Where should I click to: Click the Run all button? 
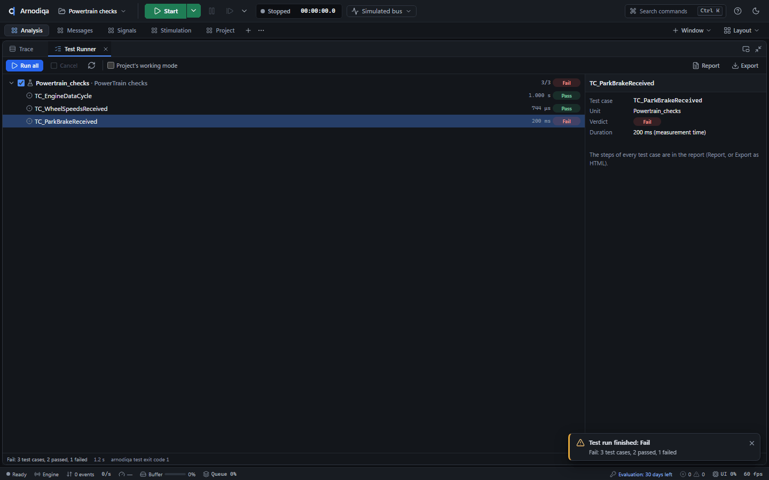point(25,66)
